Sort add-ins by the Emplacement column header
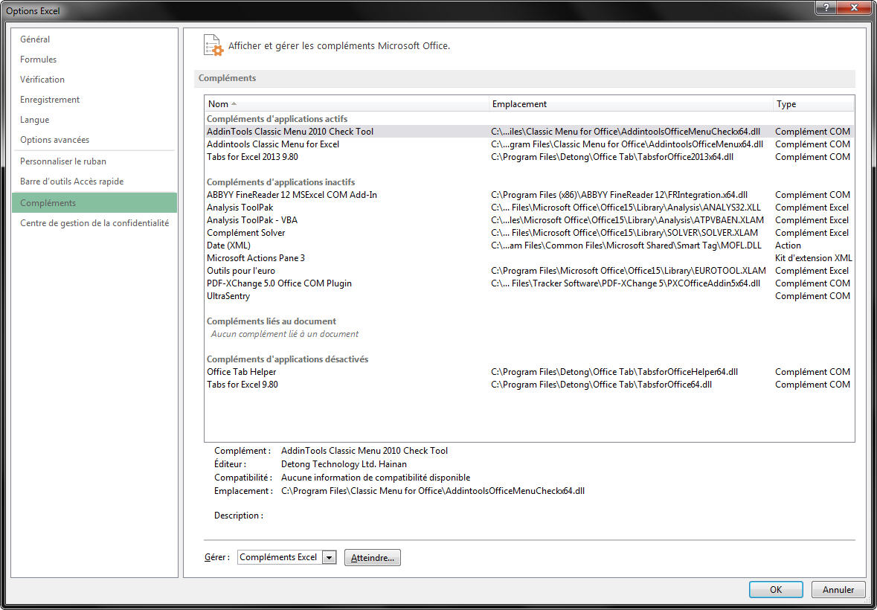877x610 pixels. (x=631, y=104)
